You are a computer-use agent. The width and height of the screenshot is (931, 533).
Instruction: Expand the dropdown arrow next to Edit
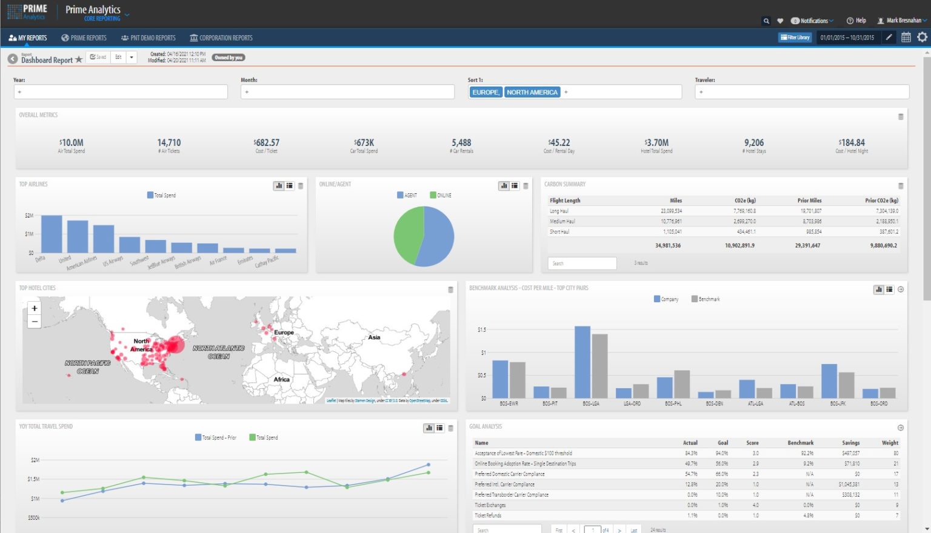132,57
